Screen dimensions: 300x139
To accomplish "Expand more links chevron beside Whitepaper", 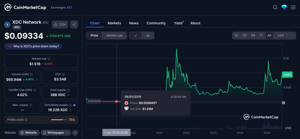I will tap(75, 133).
